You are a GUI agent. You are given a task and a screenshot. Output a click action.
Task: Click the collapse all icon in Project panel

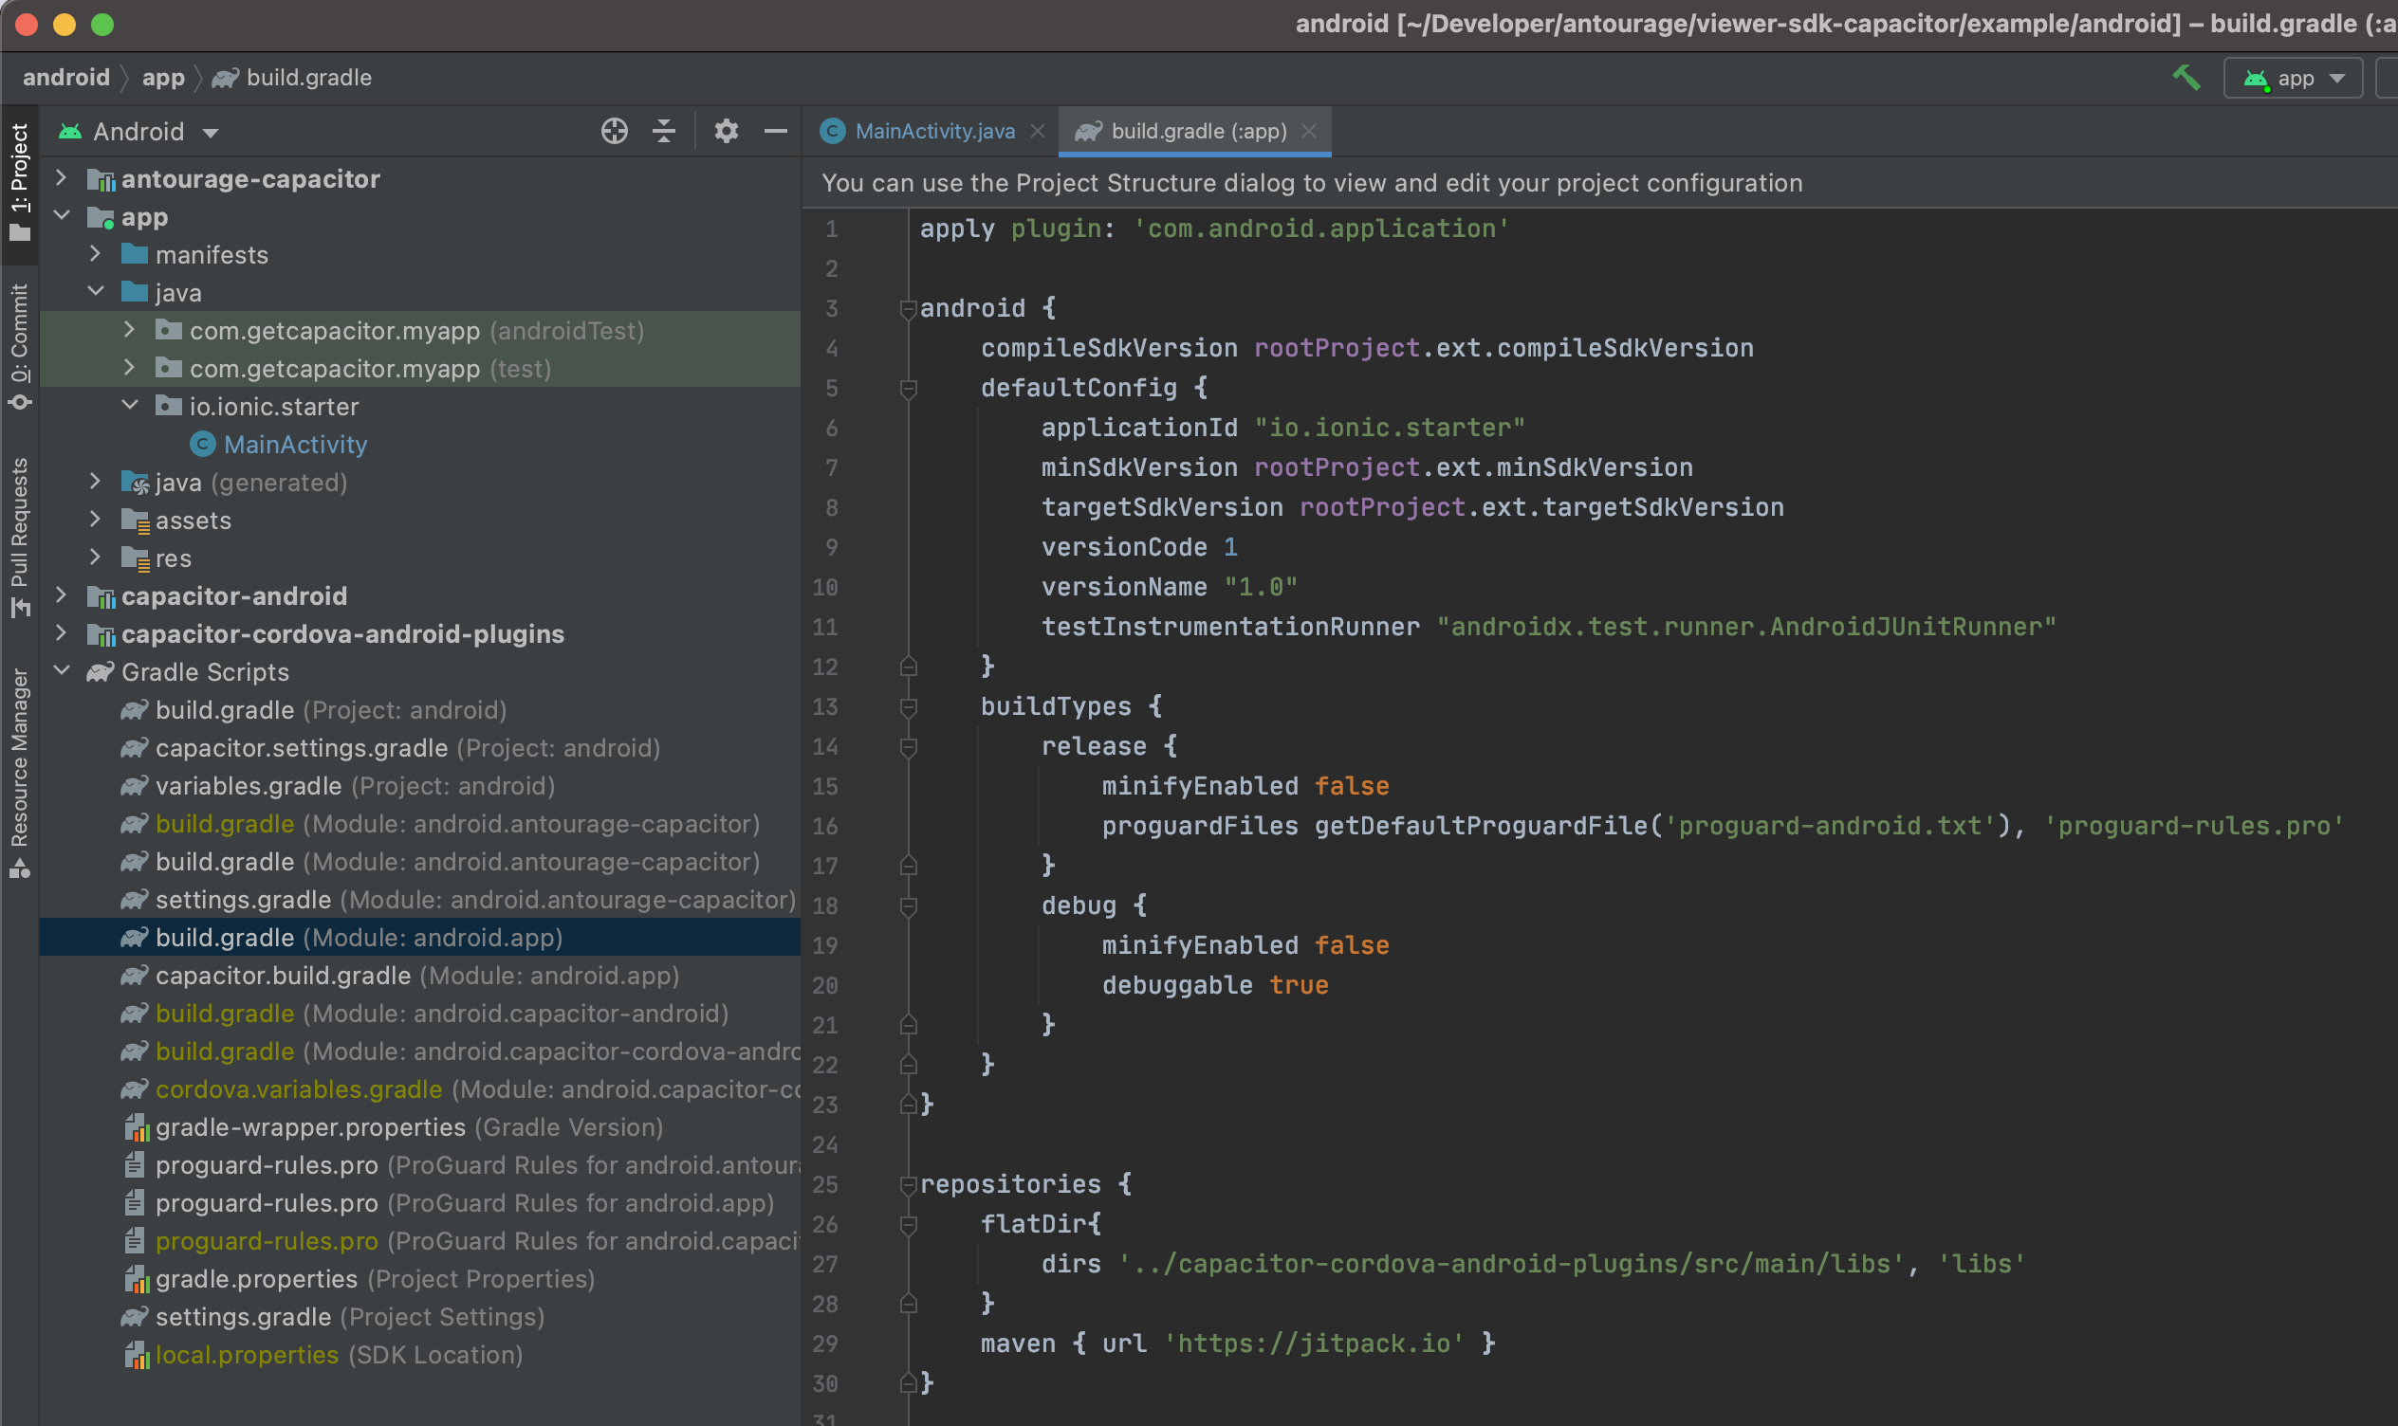point(664,131)
